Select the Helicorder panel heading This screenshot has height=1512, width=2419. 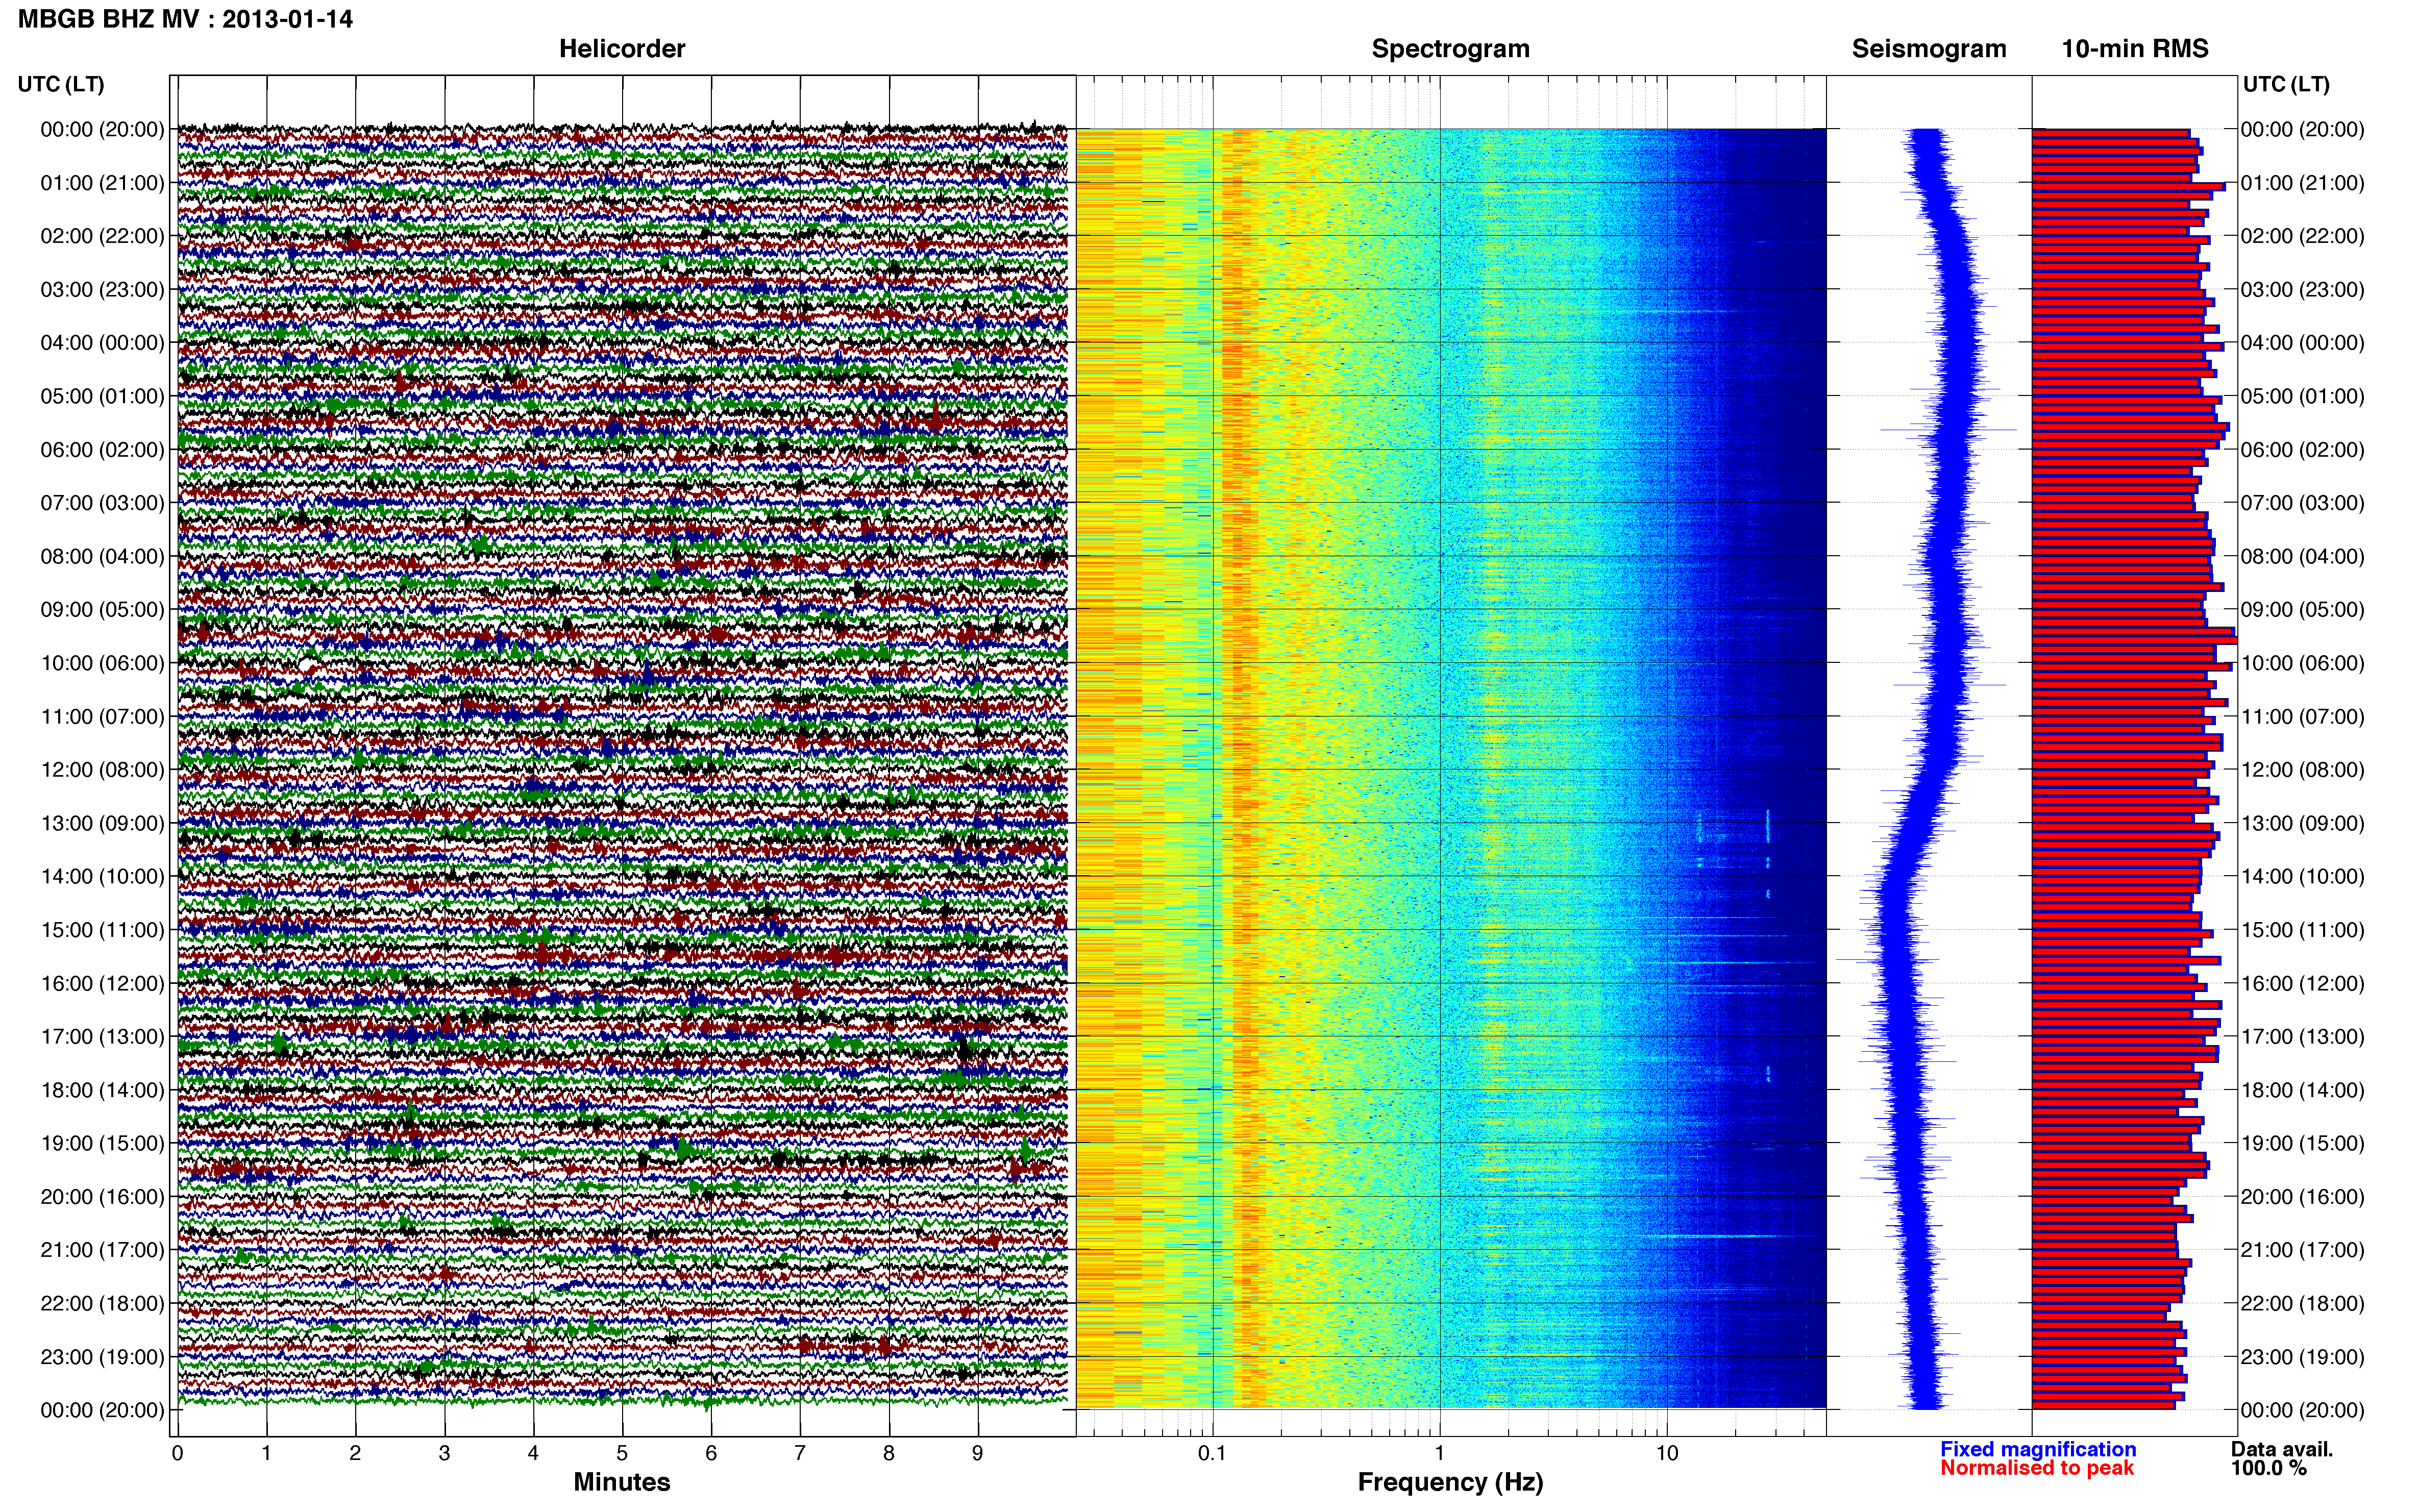(x=622, y=49)
